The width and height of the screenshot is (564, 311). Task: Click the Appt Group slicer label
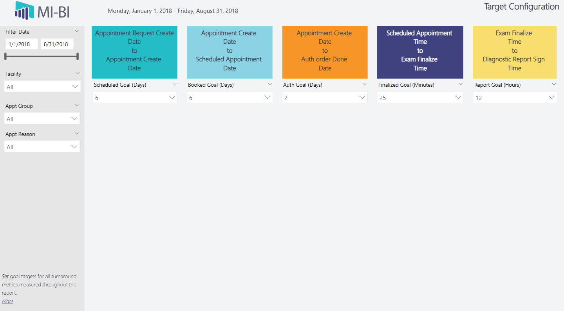19,106
